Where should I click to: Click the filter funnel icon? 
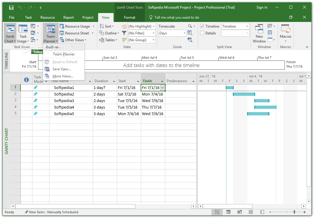(124, 33)
